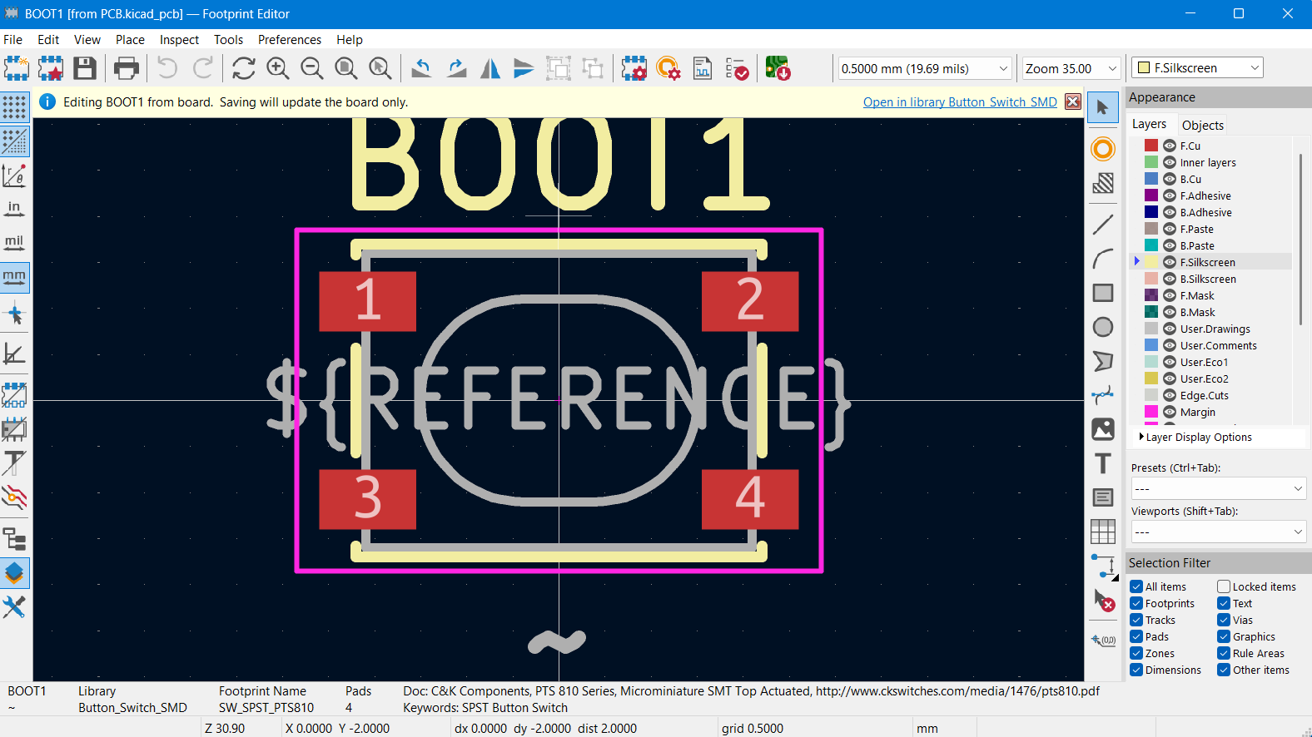Expand Layer Display Options
Screen dimensions: 1312x737
click(1141, 437)
